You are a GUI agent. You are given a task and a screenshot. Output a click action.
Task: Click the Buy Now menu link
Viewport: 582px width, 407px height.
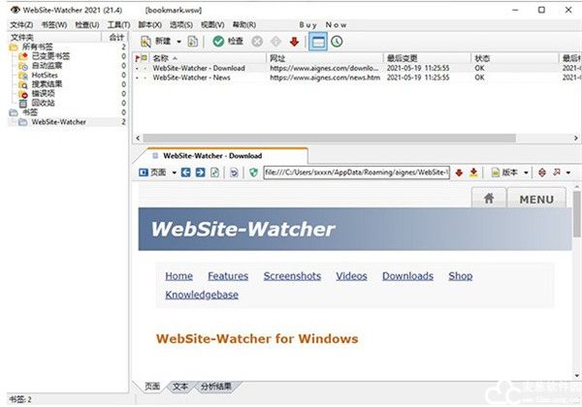click(x=323, y=25)
